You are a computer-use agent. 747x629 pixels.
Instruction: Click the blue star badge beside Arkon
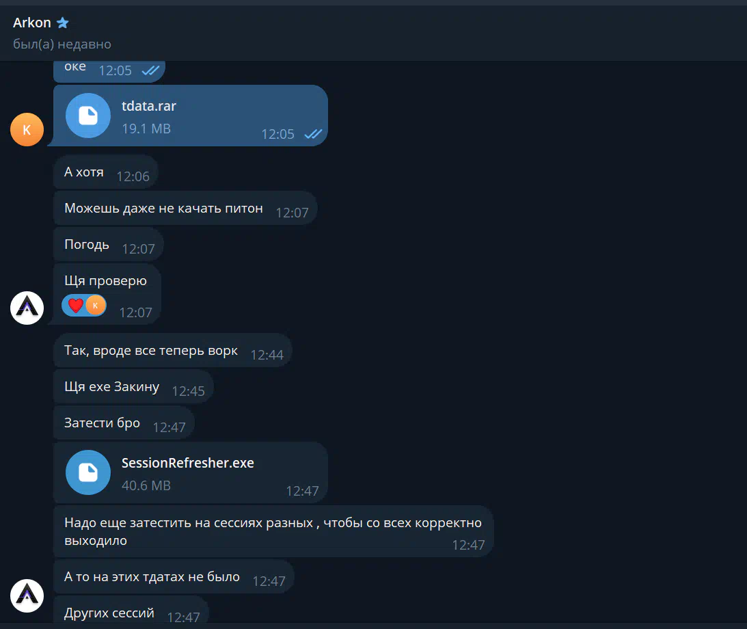tap(63, 23)
